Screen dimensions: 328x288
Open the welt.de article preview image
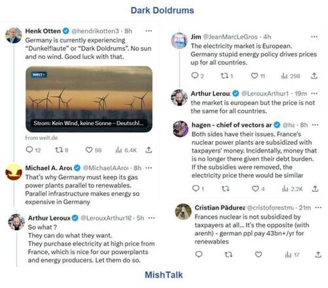coord(89,99)
